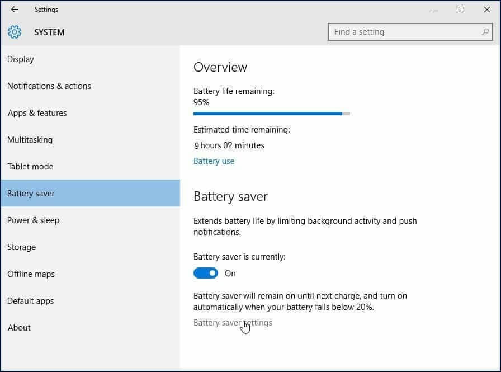Click the Battery use link

pyautogui.click(x=214, y=161)
